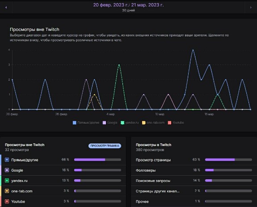Toggle the yandex.ru source checkbox in list

[x=7, y=181]
